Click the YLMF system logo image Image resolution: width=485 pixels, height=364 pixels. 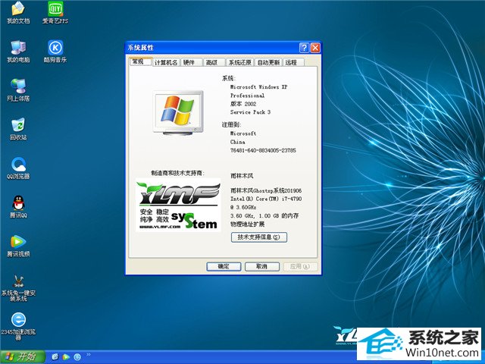coord(178,205)
